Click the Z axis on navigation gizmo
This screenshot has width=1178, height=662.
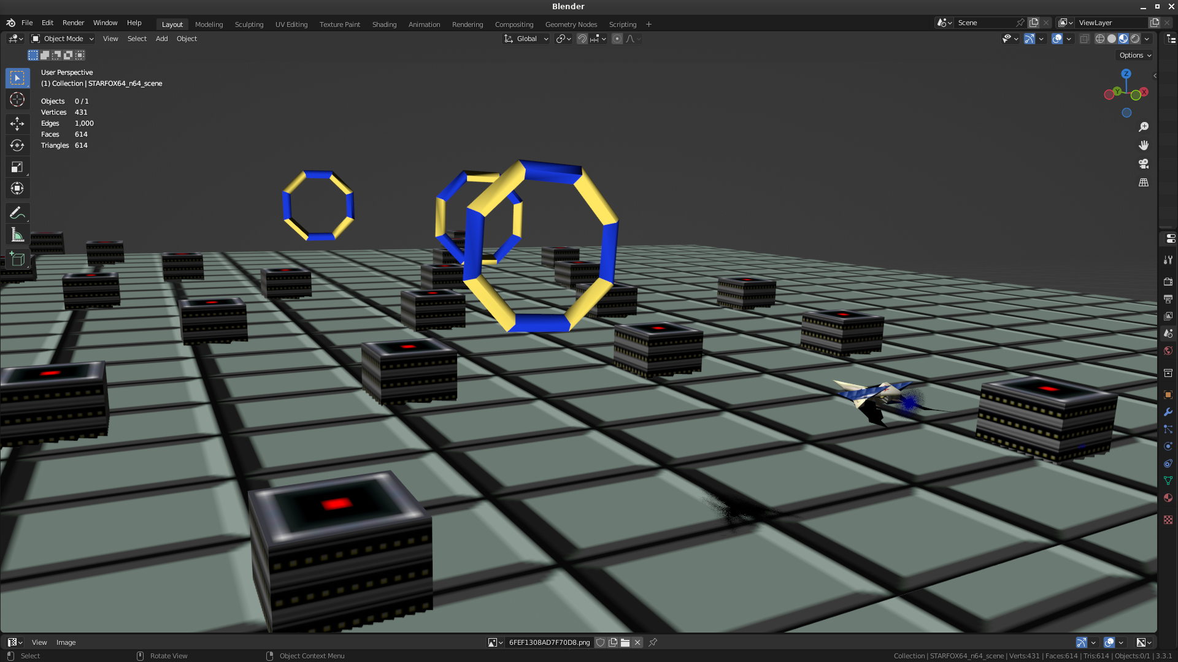(1126, 74)
